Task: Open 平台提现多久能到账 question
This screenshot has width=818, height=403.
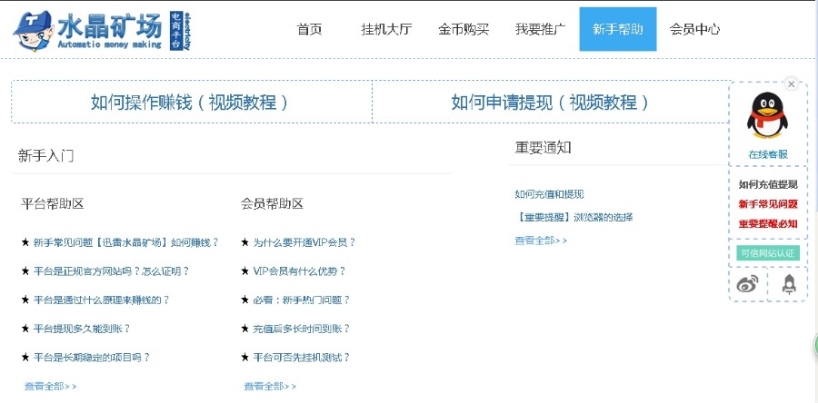Action: 82,329
